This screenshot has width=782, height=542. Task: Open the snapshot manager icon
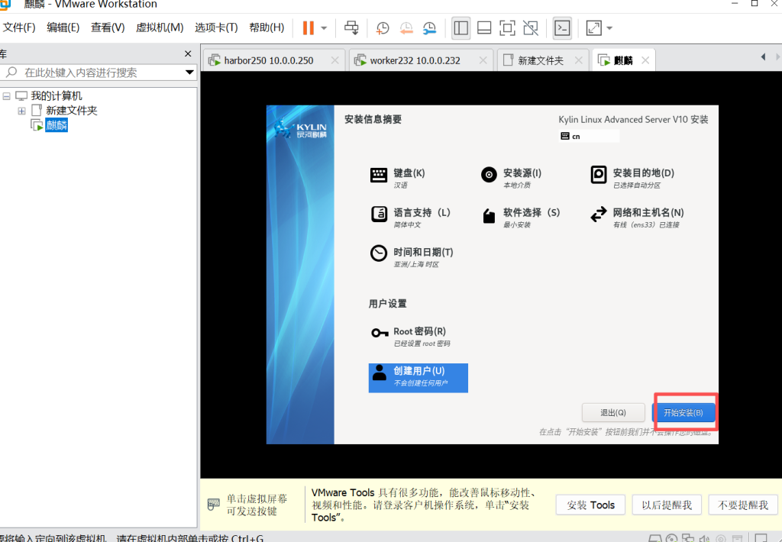click(430, 28)
